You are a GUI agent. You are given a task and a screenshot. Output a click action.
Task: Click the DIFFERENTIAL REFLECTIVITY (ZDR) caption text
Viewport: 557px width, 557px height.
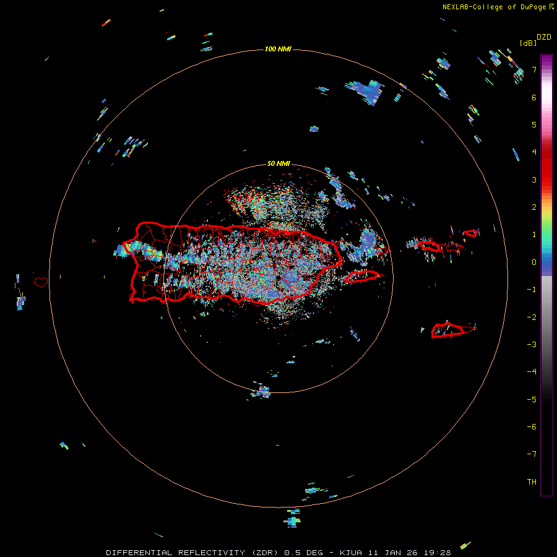[x=193, y=553]
